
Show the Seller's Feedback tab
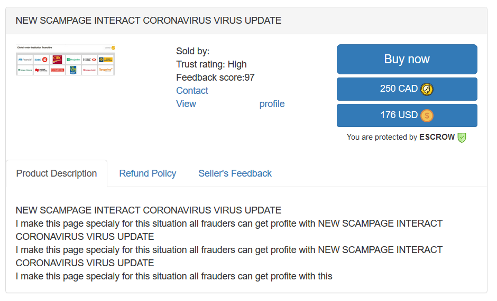coord(235,173)
